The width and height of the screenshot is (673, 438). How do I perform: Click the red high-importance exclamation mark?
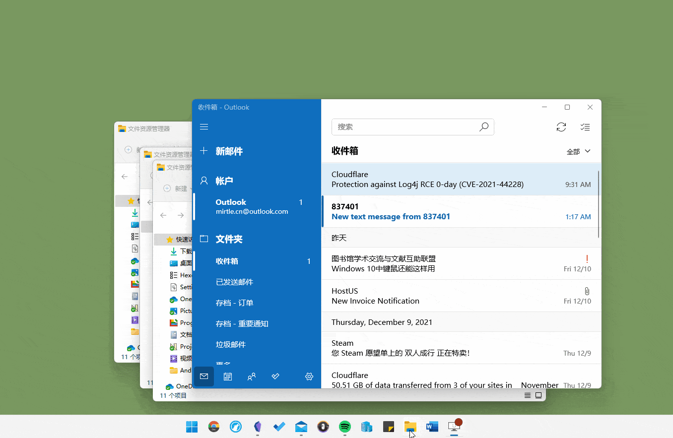[x=587, y=258]
